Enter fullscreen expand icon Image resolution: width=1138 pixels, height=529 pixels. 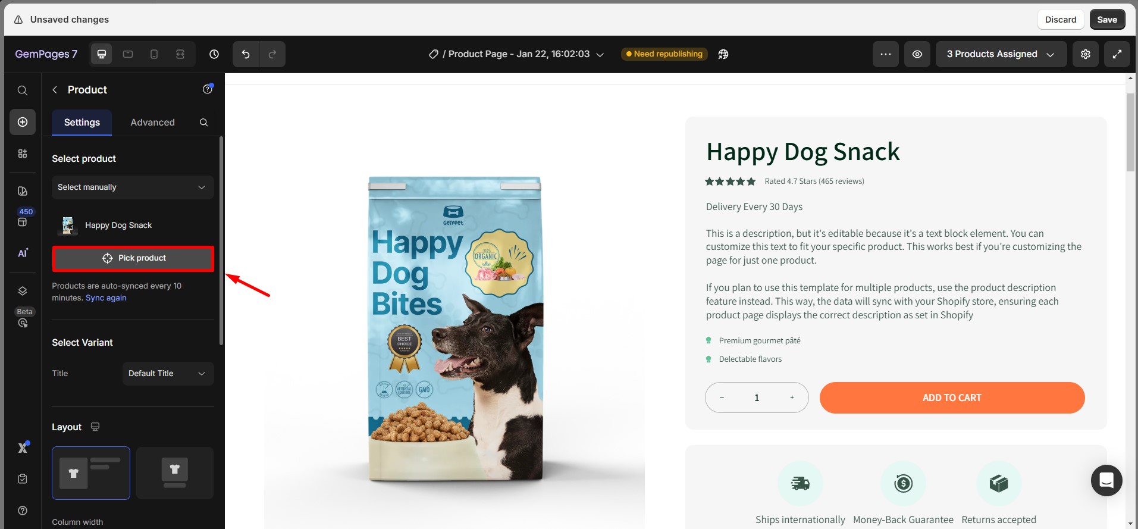(1117, 54)
